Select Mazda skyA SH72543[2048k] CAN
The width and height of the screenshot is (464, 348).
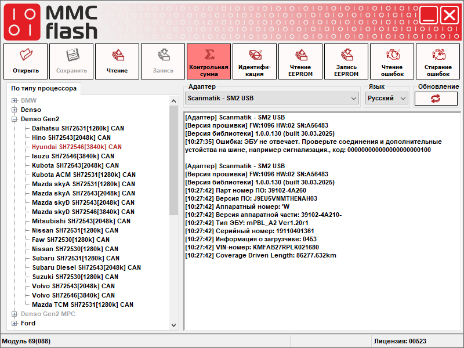coord(84,193)
